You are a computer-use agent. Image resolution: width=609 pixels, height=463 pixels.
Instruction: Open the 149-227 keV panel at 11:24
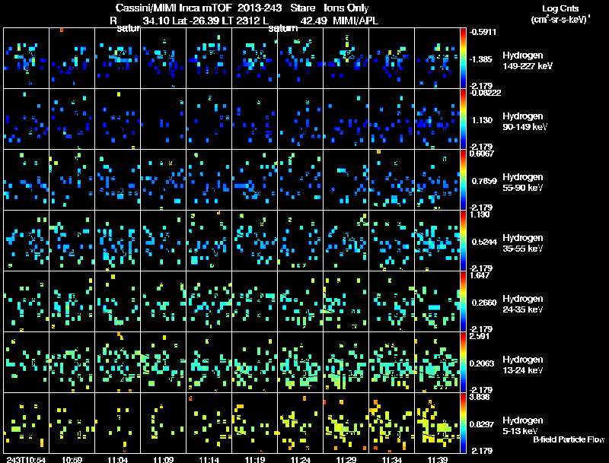[x=300, y=59]
